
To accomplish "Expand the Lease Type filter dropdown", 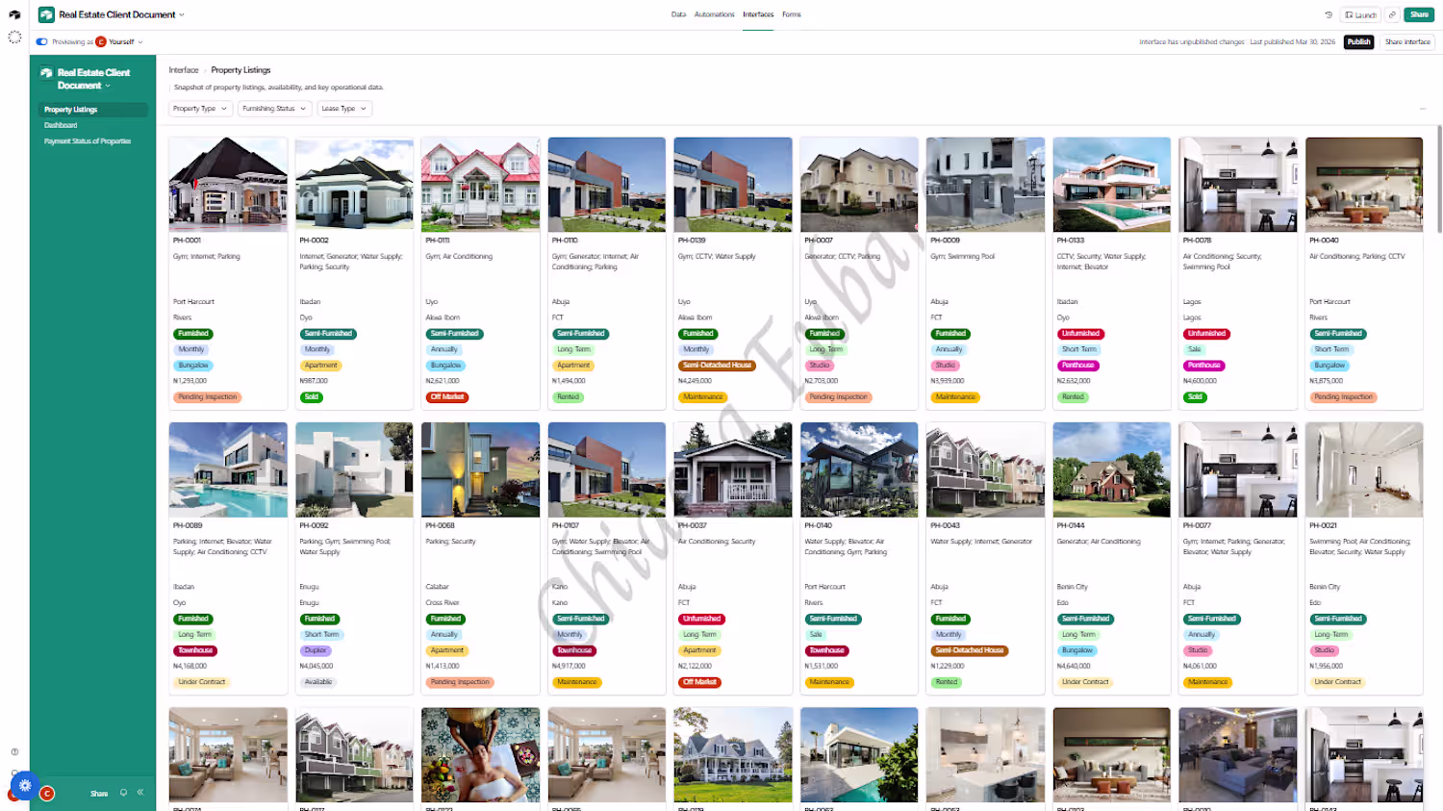I will tap(344, 109).
